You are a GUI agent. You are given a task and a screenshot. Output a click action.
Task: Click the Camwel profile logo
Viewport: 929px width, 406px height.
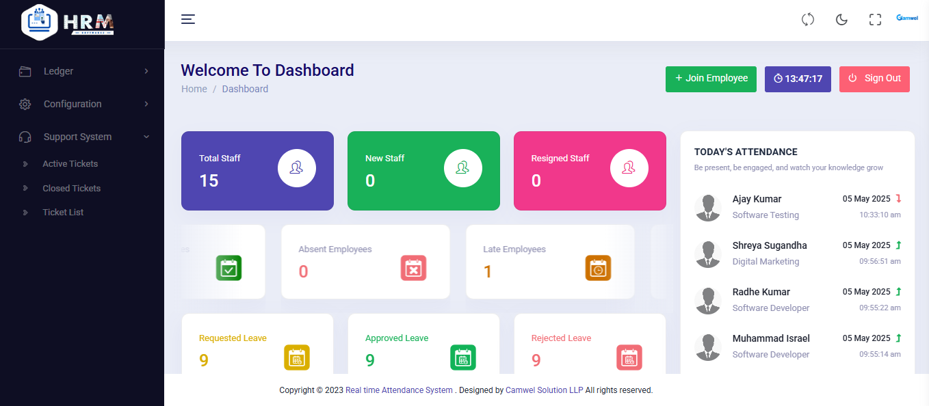coord(906,18)
